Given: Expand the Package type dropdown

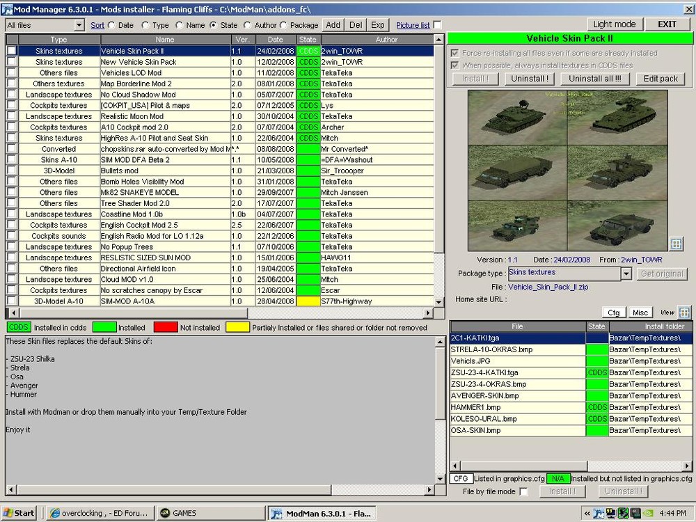Looking at the screenshot, I should (x=626, y=274).
